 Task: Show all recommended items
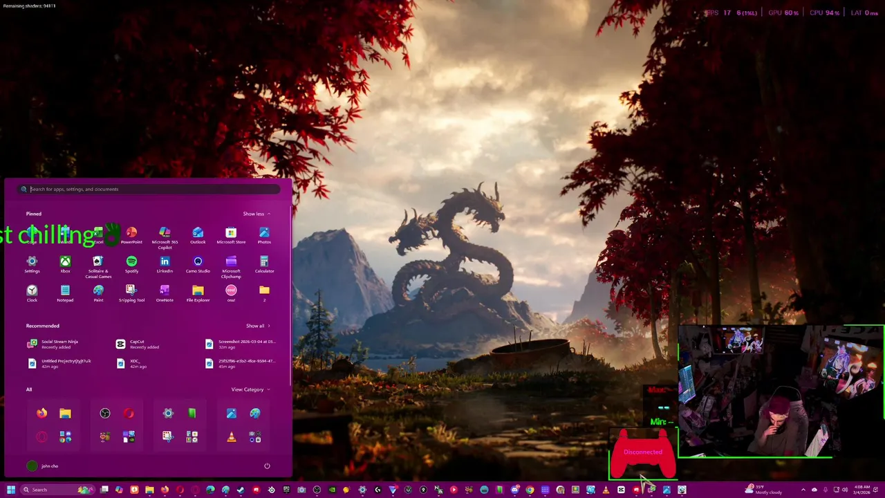(x=258, y=326)
